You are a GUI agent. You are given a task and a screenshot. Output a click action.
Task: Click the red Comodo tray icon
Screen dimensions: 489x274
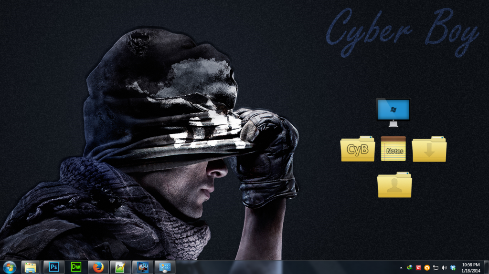[418, 268]
